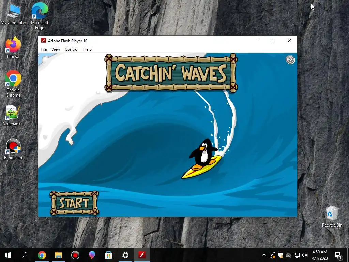Viewport: 349px width, 262px height.
Task: Click the Flash Player taskbar button
Action: pyautogui.click(x=142, y=255)
